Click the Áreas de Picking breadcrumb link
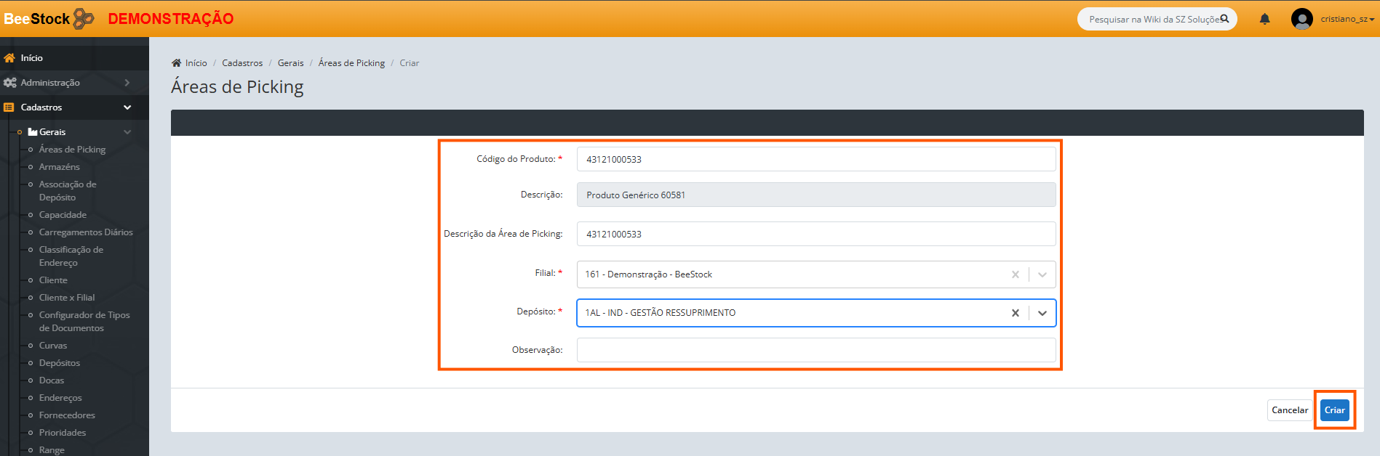Viewport: 1380px width, 456px height. [351, 63]
